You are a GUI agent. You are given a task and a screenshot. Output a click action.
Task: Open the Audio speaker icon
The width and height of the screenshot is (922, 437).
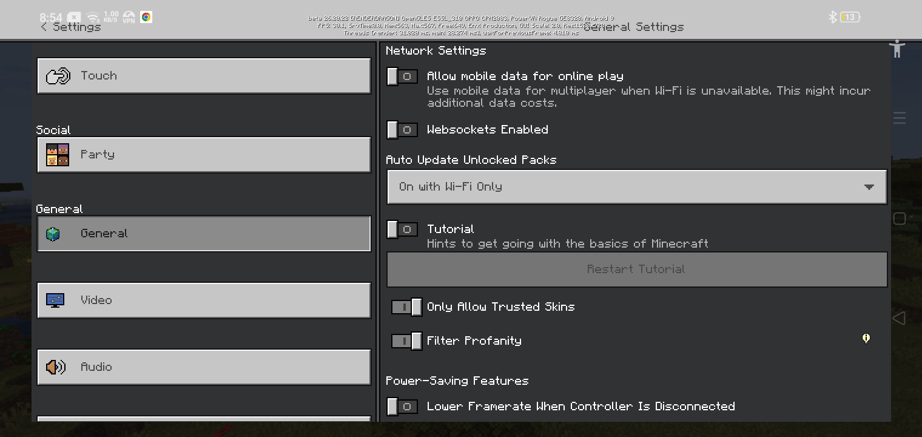pos(56,367)
